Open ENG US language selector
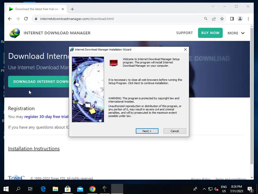 click(x=224, y=189)
